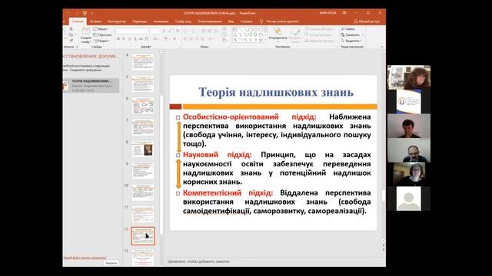Click the Copy icon in Clipboard group
492x276 pixels.
[x=71, y=34]
